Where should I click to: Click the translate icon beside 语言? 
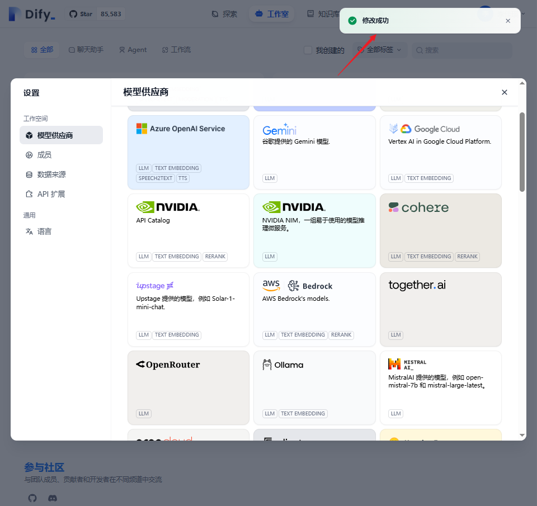click(x=30, y=231)
